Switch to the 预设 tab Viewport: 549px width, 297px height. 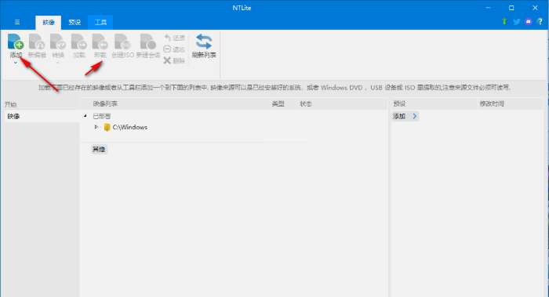[x=75, y=23]
